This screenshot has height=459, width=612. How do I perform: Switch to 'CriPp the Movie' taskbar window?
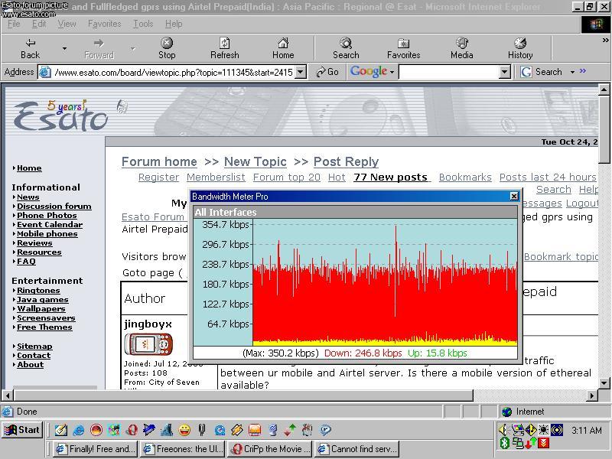[271, 449]
